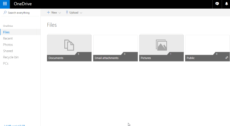The image size is (230, 126).
Task: Click the shared people icon on Public
Action: 227,58
